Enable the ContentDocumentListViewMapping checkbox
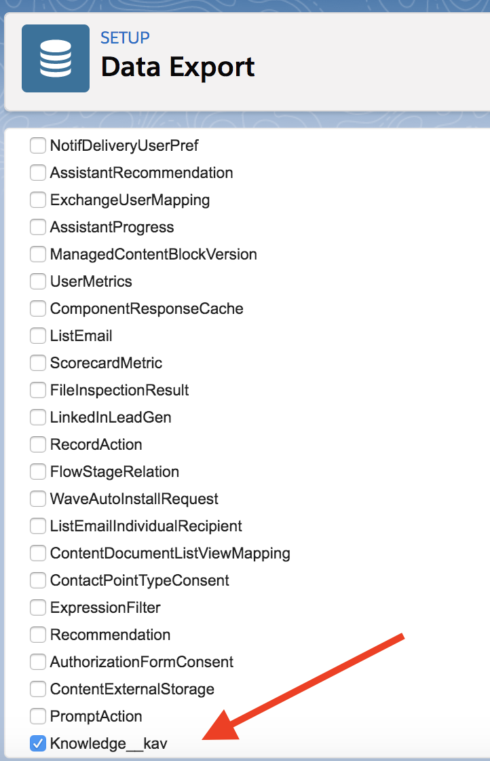The height and width of the screenshot is (761, 490). tap(38, 553)
